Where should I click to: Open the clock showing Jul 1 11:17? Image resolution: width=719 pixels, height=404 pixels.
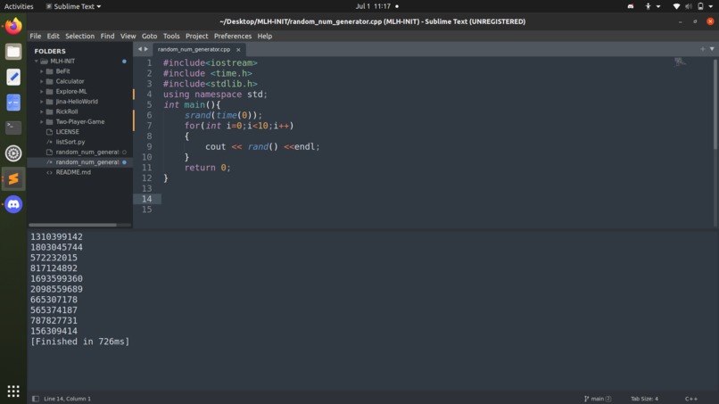[x=373, y=6]
